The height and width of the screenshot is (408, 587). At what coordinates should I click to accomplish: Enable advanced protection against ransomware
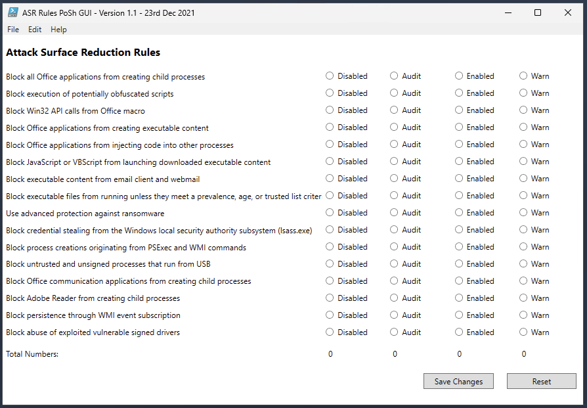coord(459,213)
